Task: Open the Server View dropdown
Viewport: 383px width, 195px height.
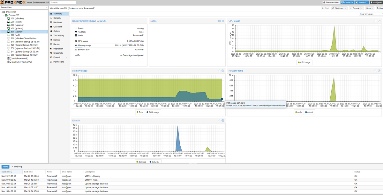Action: [46, 7]
